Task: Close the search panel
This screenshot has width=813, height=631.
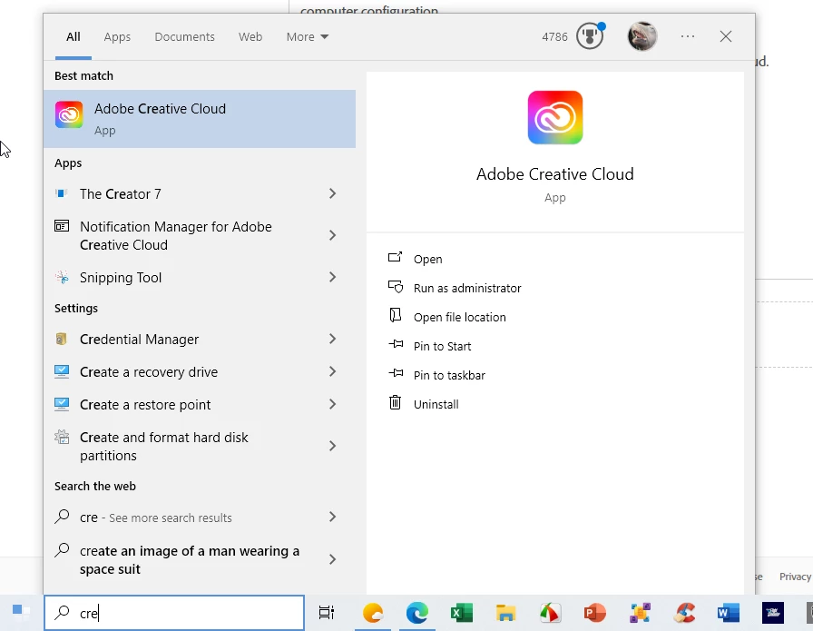Action: [x=726, y=36]
